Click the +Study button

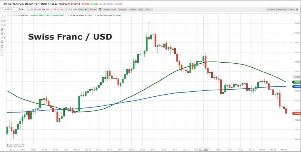tap(106, 9)
